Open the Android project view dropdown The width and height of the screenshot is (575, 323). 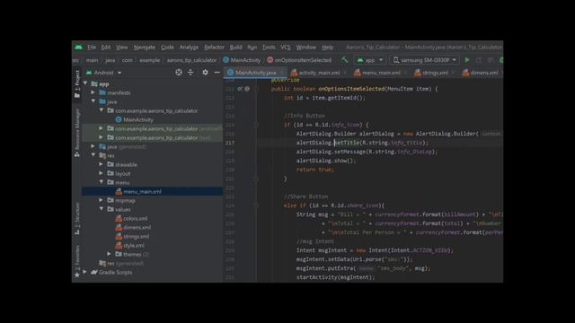pyautogui.click(x=104, y=73)
